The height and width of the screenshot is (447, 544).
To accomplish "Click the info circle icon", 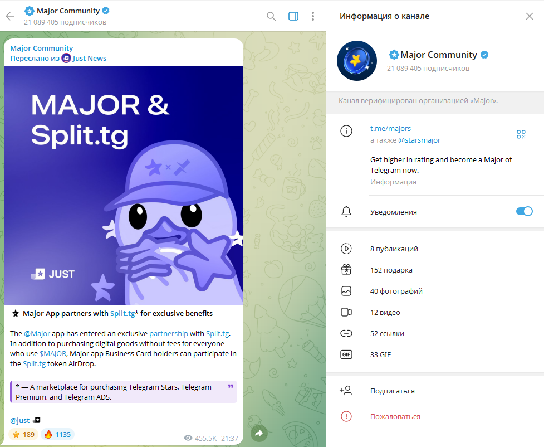I will click(346, 131).
